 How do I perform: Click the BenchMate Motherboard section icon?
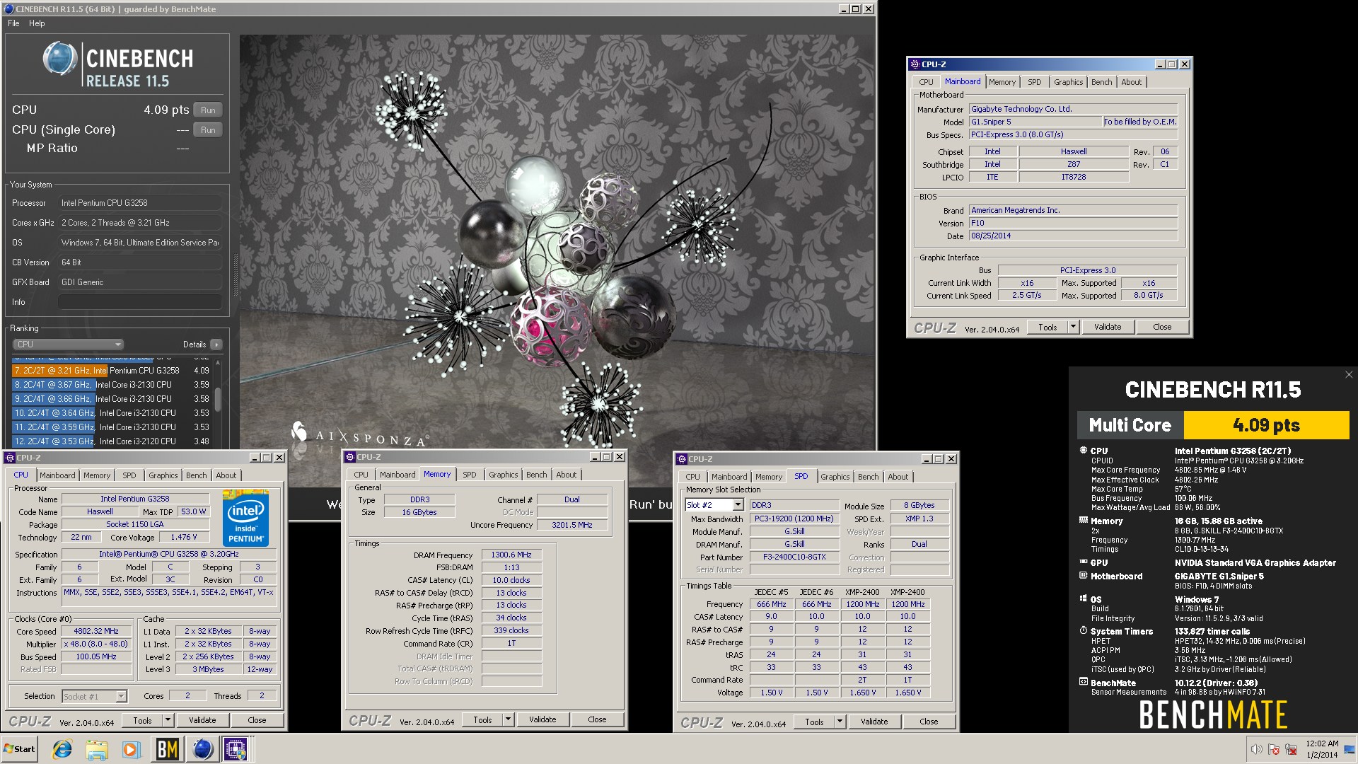click(x=1083, y=576)
